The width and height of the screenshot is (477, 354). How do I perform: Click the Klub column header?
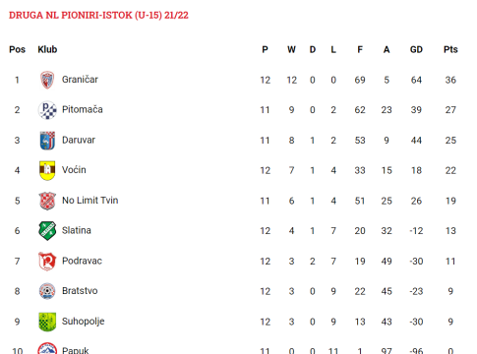[47, 49]
